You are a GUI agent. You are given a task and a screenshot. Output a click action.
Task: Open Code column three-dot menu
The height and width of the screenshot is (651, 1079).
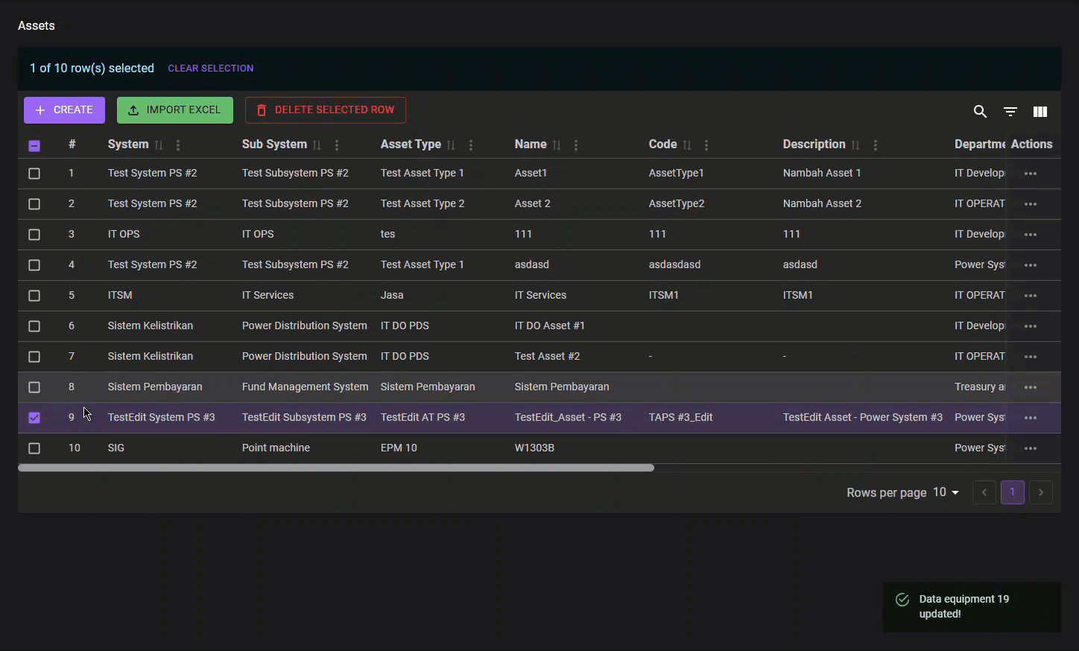click(706, 145)
